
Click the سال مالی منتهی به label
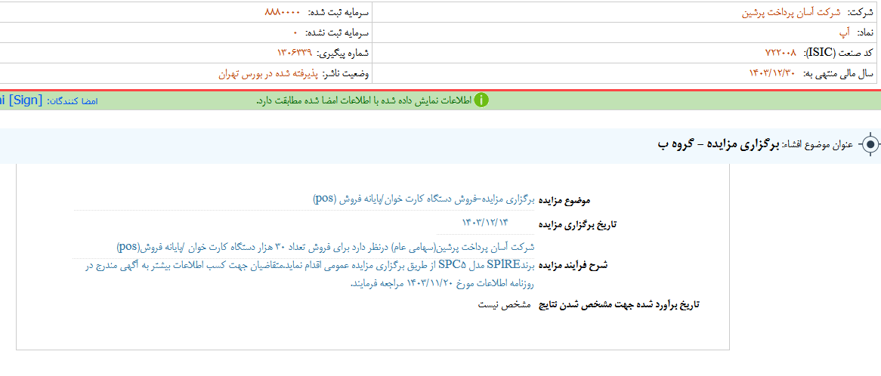click(x=837, y=73)
